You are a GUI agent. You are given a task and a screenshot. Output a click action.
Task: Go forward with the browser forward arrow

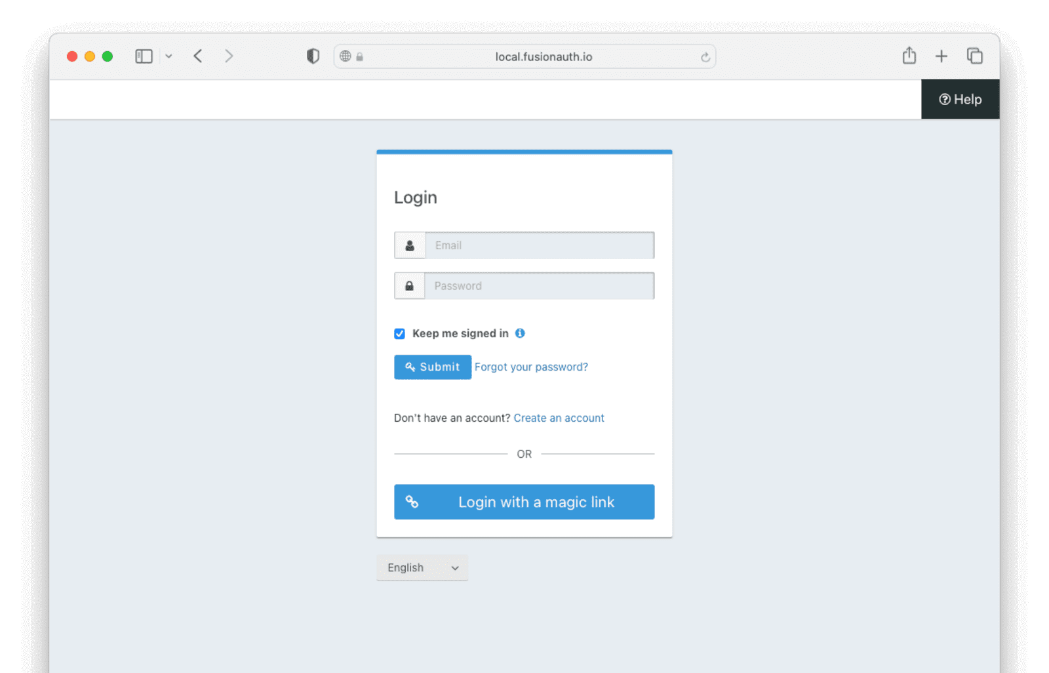pos(229,56)
